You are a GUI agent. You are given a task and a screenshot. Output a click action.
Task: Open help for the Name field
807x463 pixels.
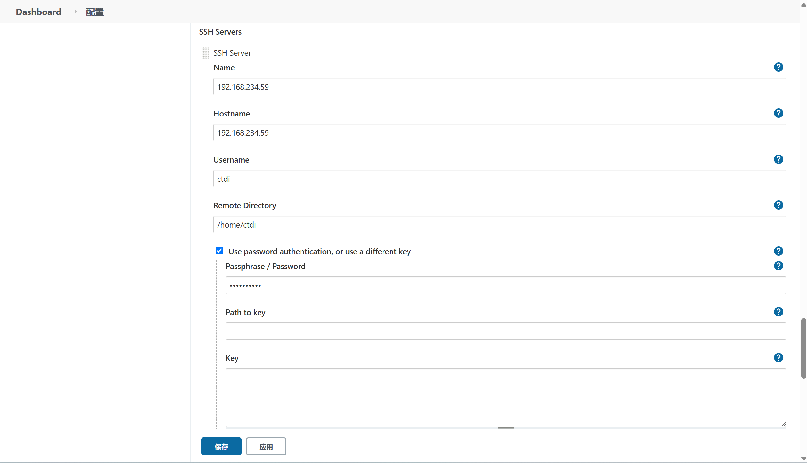(x=778, y=67)
